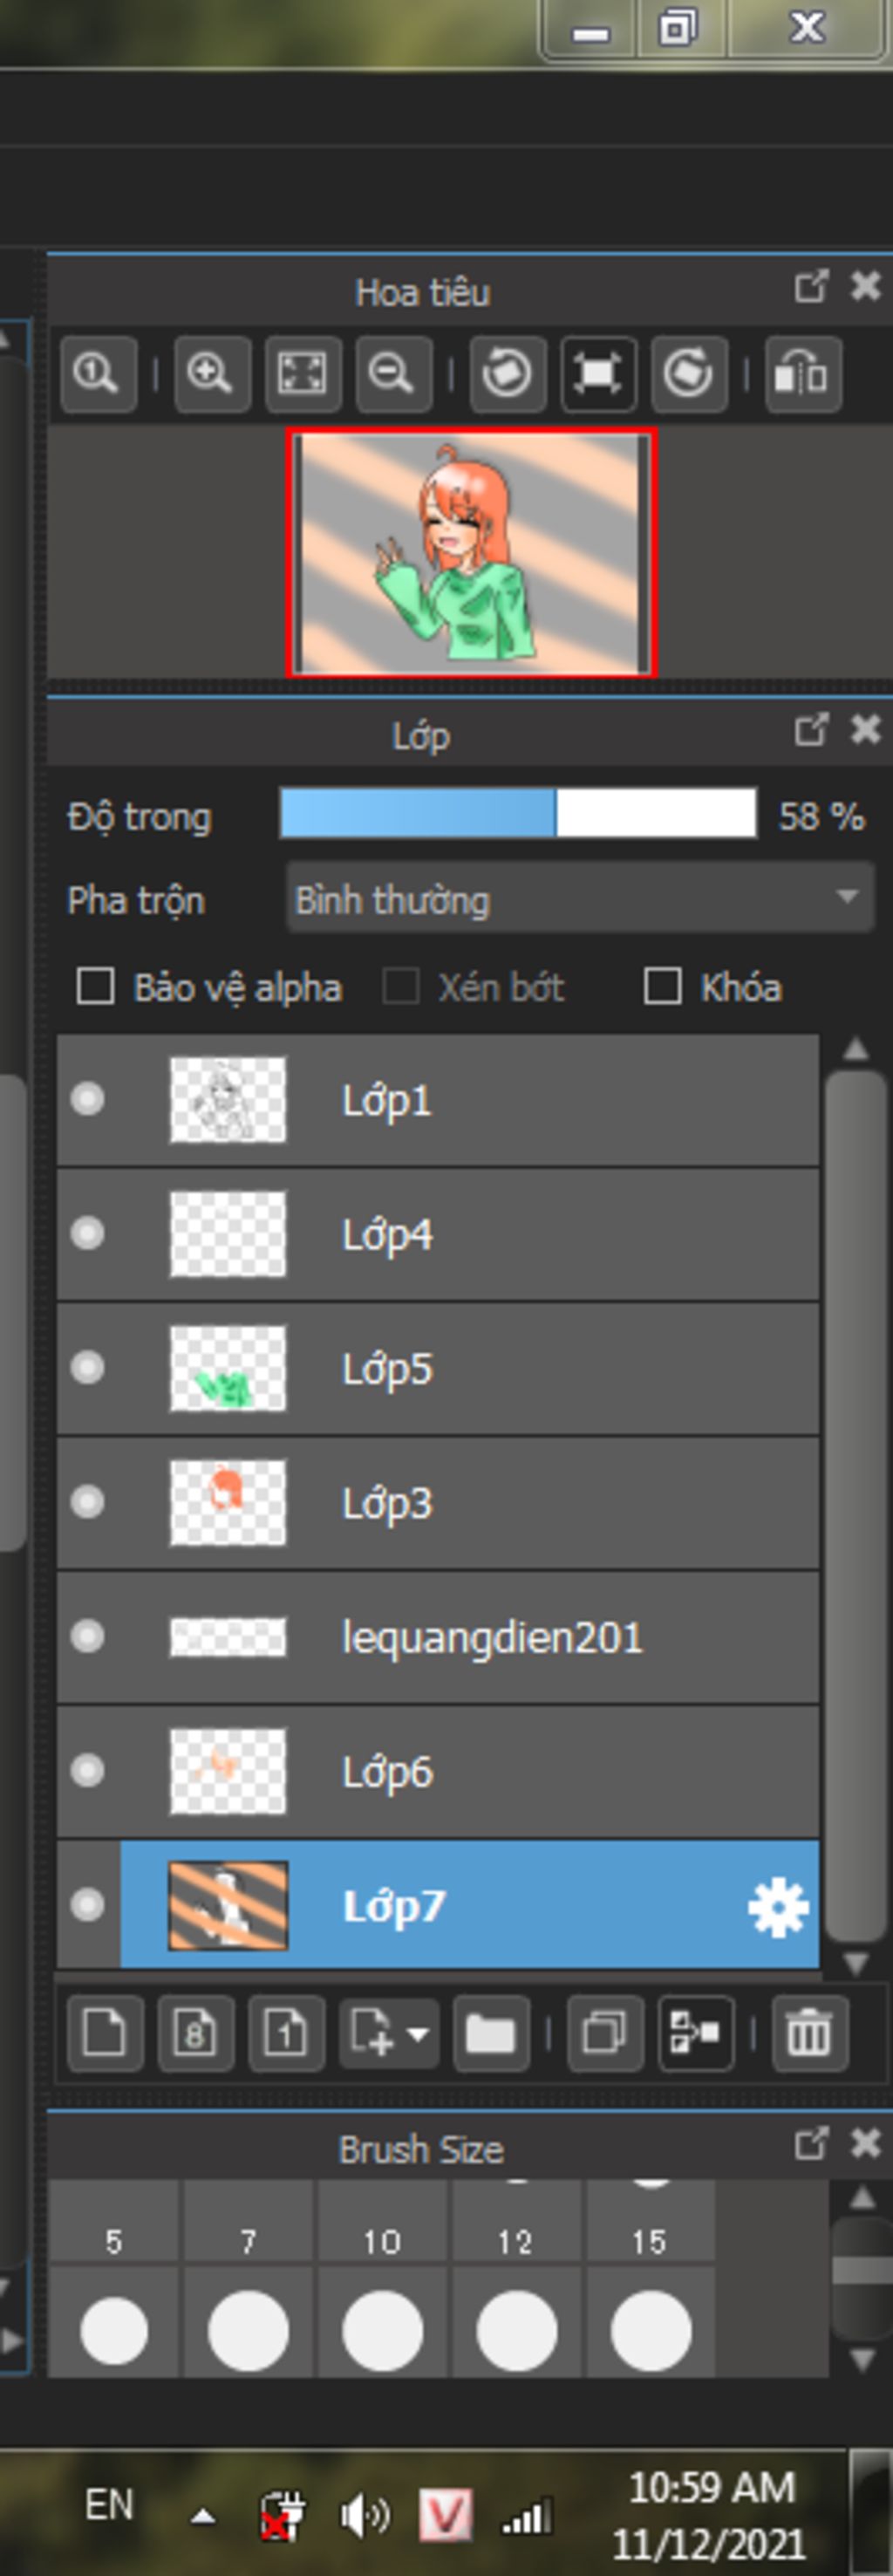This screenshot has width=893, height=2576.
Task: Create a new layer folder
Action: point(491,2033)
